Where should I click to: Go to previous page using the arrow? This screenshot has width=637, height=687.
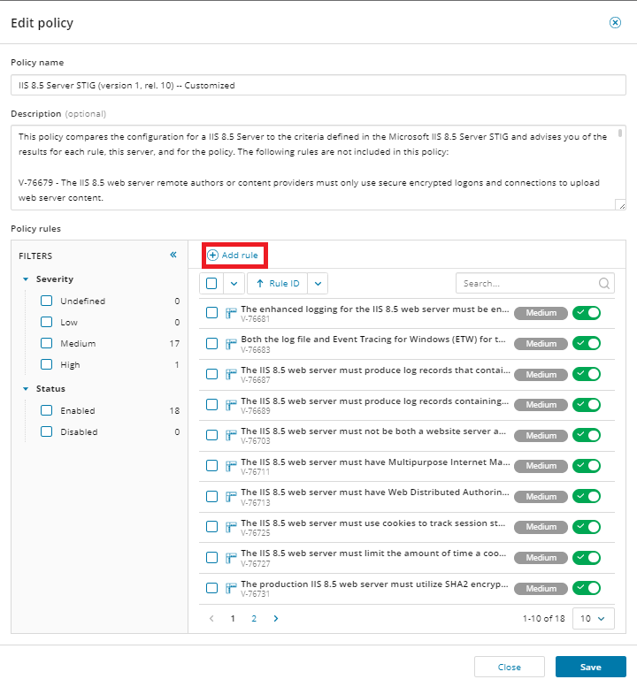211,619
